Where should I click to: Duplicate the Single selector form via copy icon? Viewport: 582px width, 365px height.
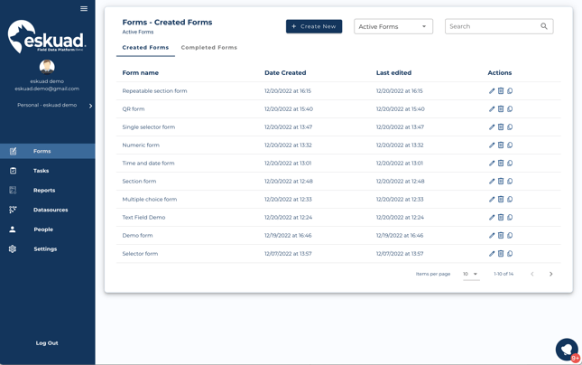[510, 127]
